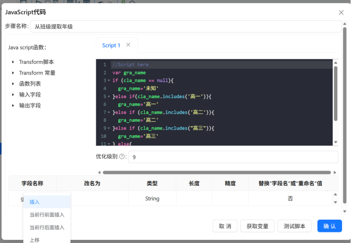Click the dialog's main vertical scrollbar

point(345,116)
